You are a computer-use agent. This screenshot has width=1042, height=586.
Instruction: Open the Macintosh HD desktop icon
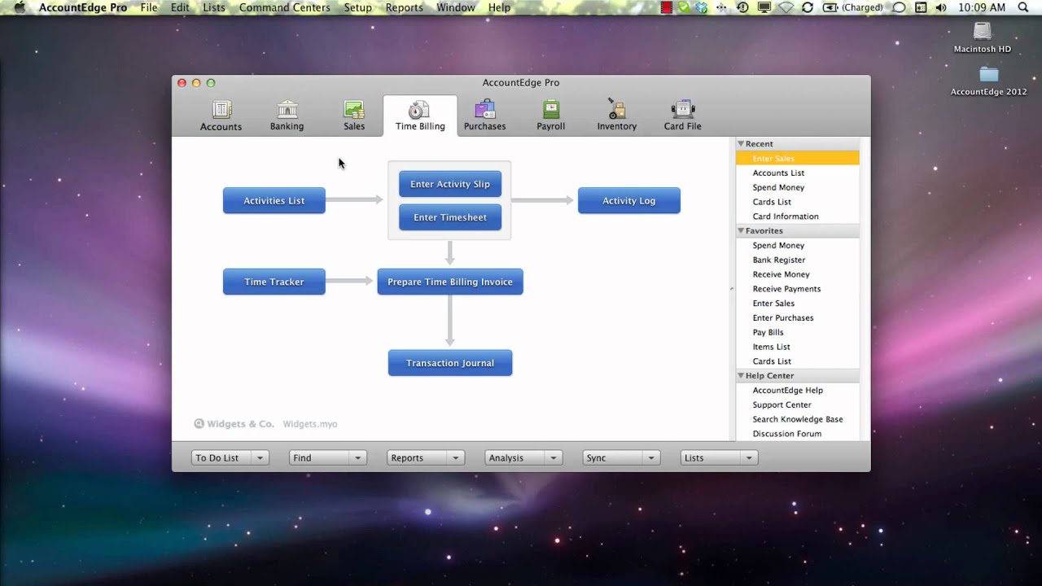pos(983,37)
